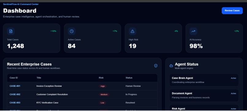
Task: Click the 19 High Risk value
Action: point(132,46)
